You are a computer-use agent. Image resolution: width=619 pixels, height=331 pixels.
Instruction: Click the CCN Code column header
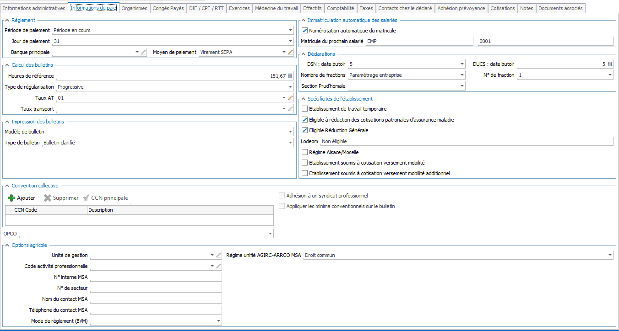[50, 210]
